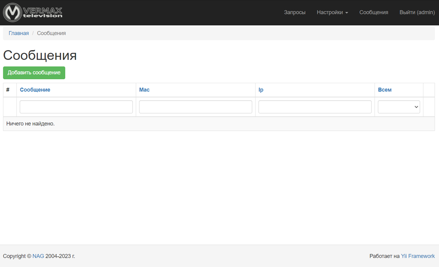Open the Yii Framework link
Viewport: 439px width, 267px height.
click(x=418, y=256)
